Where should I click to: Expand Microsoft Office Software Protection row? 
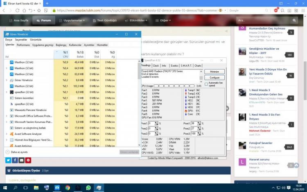click(x=7, y=116)
